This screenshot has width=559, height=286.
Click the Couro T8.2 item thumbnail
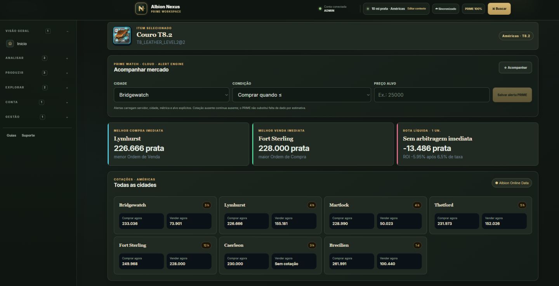(x=122, y=36)
